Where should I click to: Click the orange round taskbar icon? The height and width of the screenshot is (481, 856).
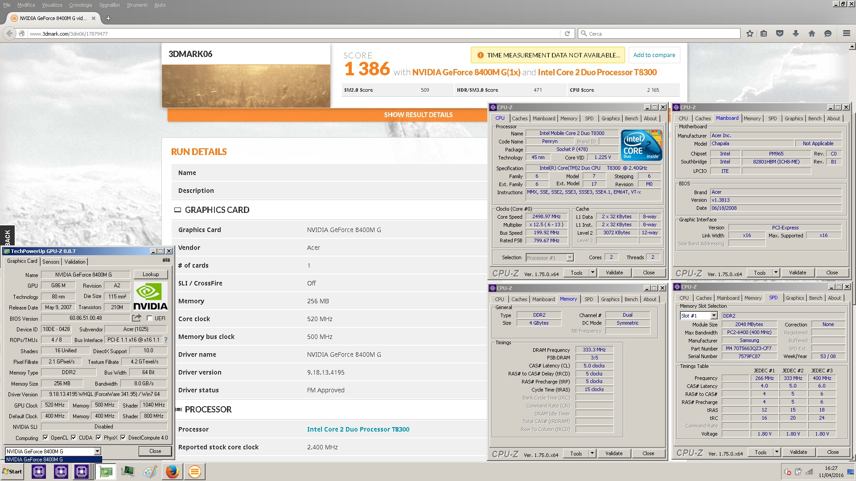click(x=195, y=472)
